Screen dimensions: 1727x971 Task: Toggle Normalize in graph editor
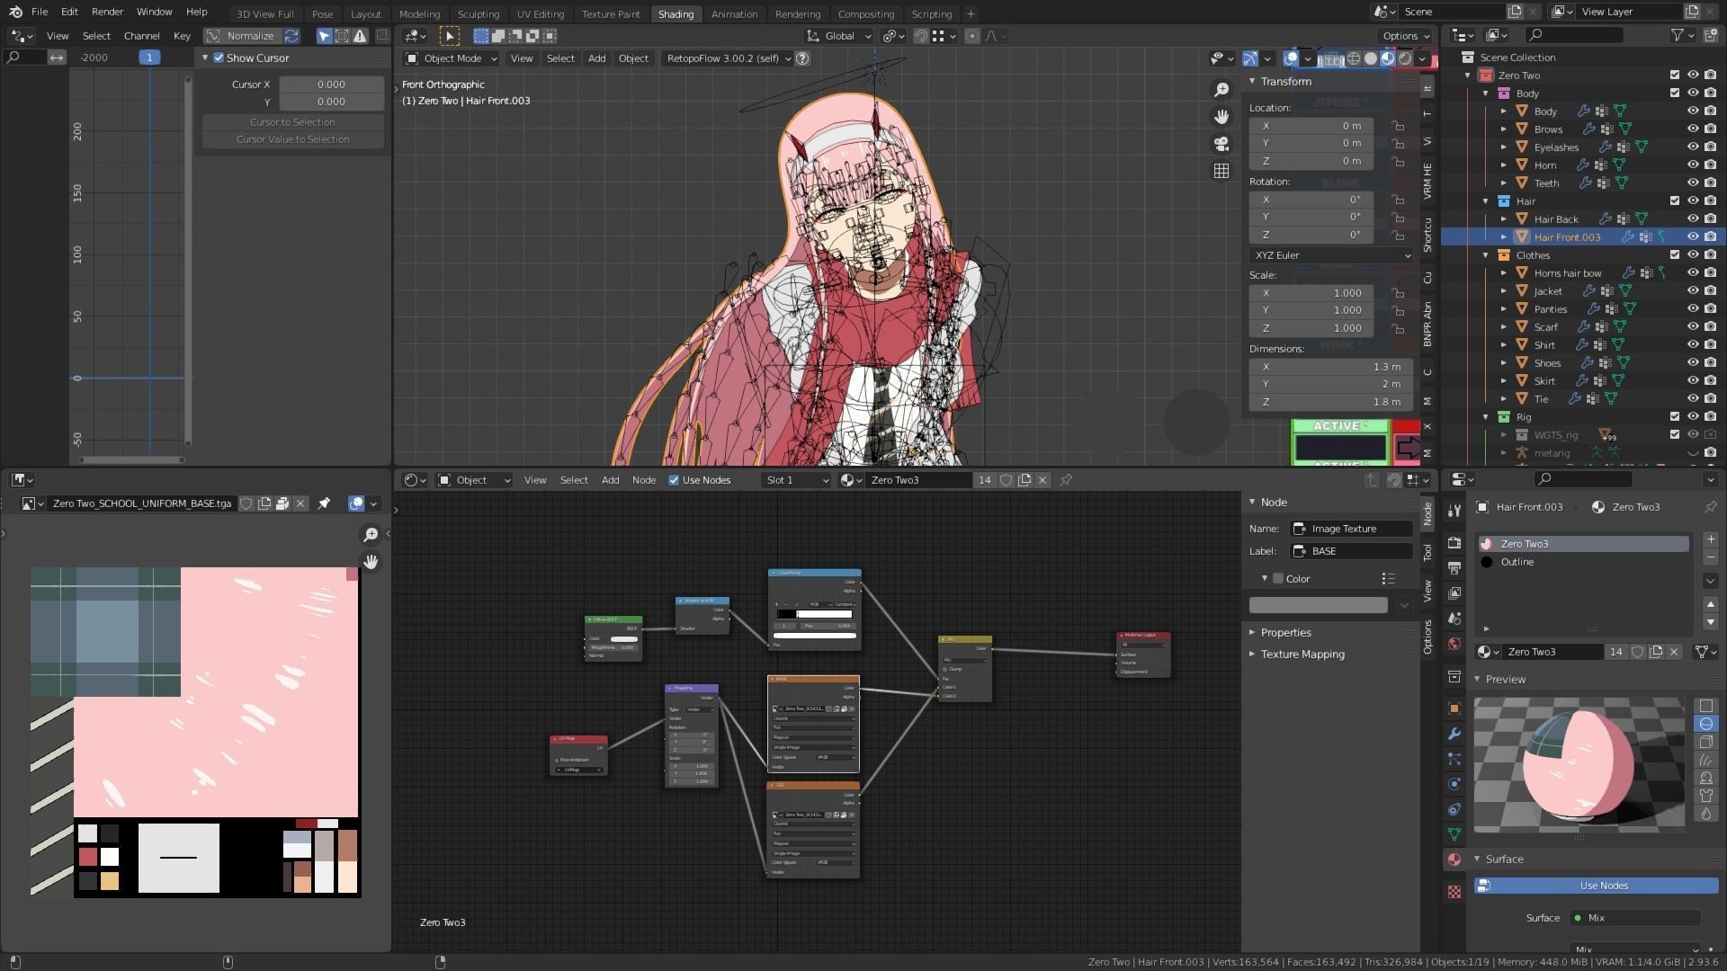pyautogui.click(x=242, y=36)
